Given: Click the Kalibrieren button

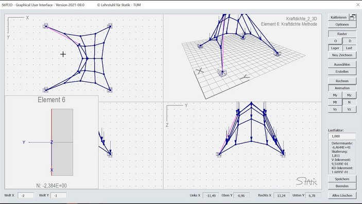Looking at the screenshot, I should [338, 17].
